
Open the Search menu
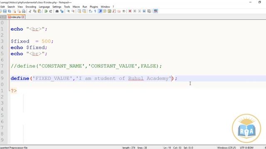pyautogui.click(x=11, y=7)
